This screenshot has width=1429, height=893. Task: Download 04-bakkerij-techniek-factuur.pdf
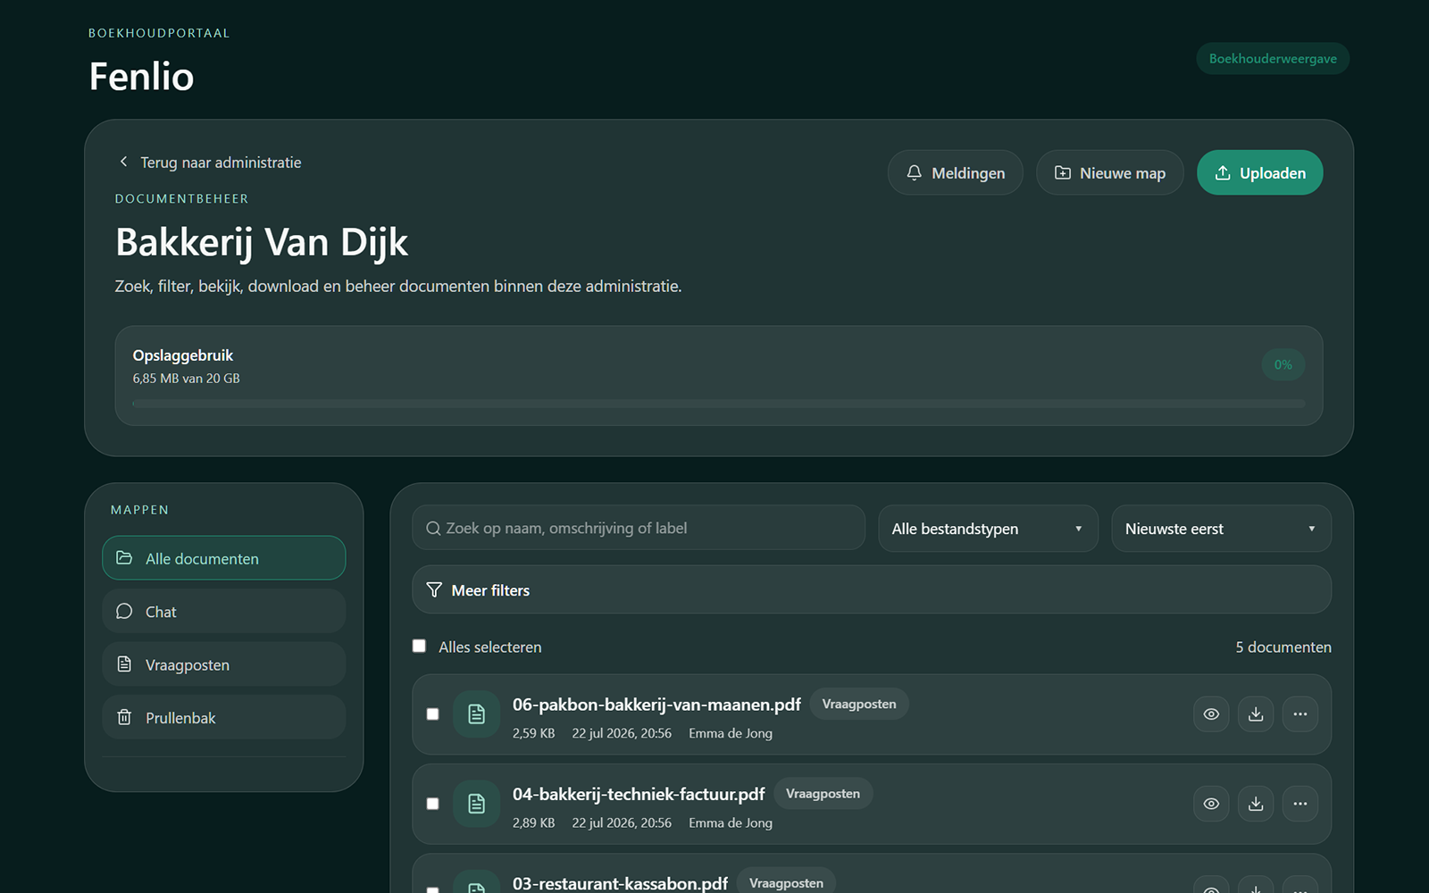1256,804
